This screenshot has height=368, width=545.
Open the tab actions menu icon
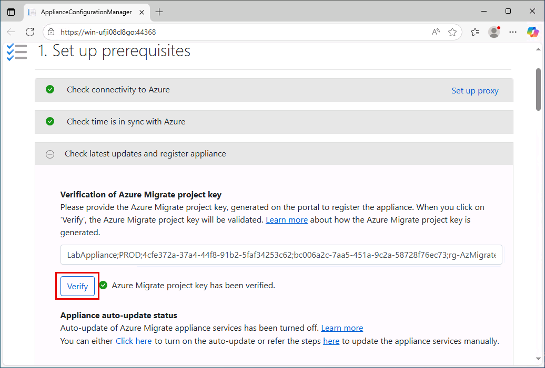11,12
